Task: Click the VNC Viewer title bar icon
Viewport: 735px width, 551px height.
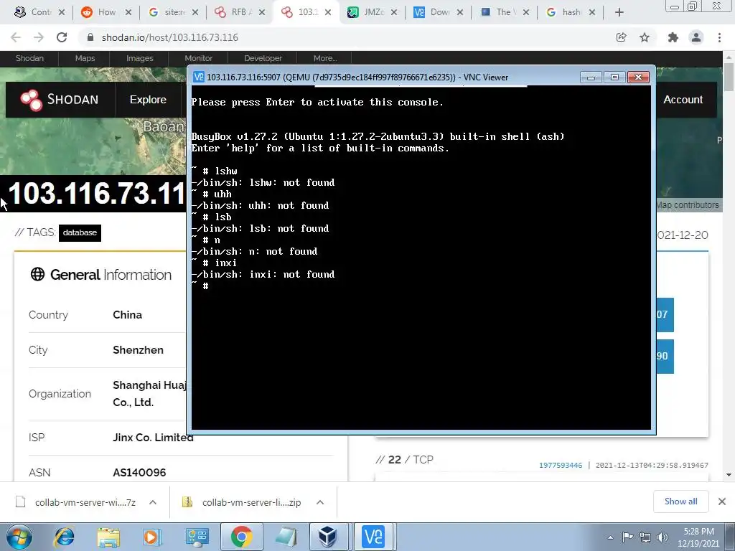Action: point(198,77)
